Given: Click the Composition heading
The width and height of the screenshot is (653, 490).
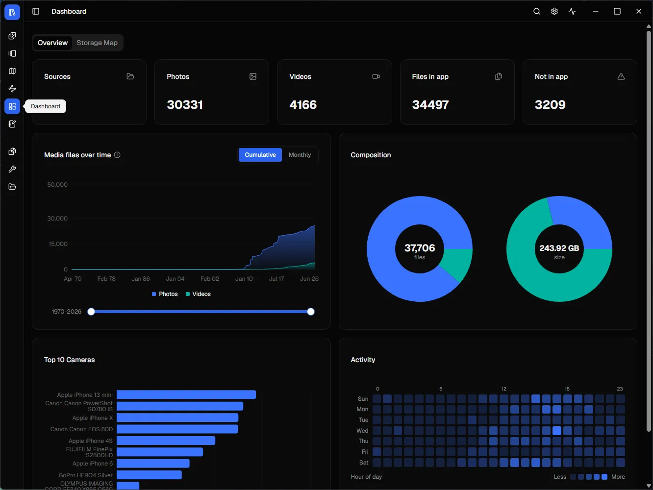Looking at the screenshot, I should (371, 155).
